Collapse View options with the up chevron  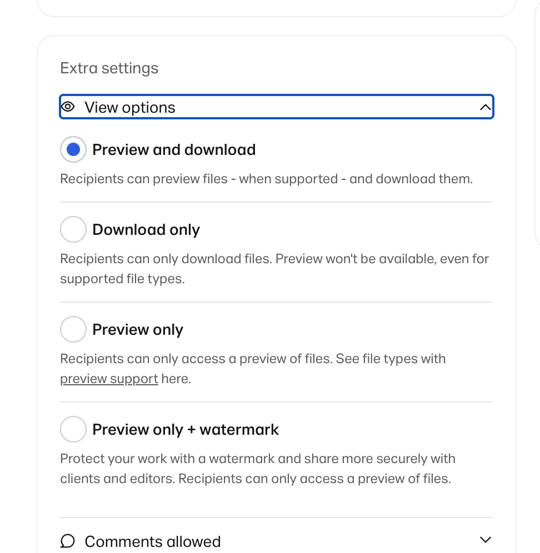(485, 107)
